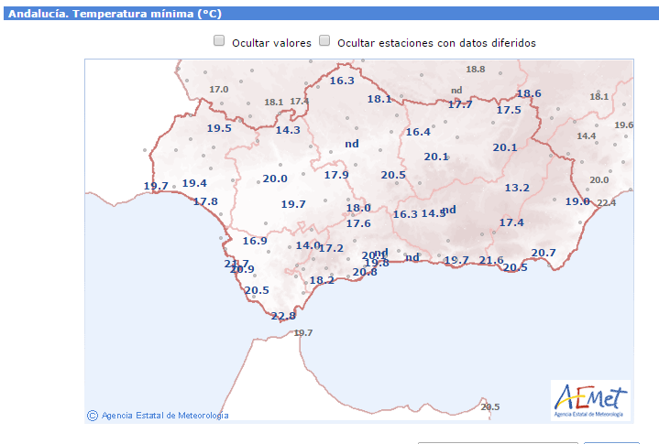Image resolution: width=659 pixels, height=444 pixels.
Task: Click the 'Andalucía. Temperatura mínima (°C)' header
Action: (115, 14)
